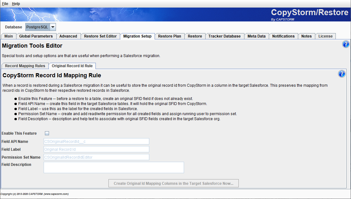The height and width of the screenshot is (199, 351).
Task: Select the Migration Setup tab
Action: coord(138,36)
